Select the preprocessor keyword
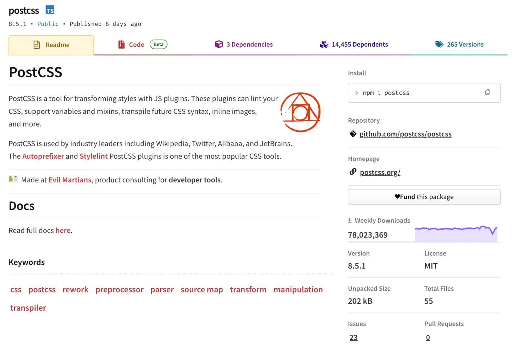The height and width of the screenshot is (348, 516). click(x=119, y=290)
